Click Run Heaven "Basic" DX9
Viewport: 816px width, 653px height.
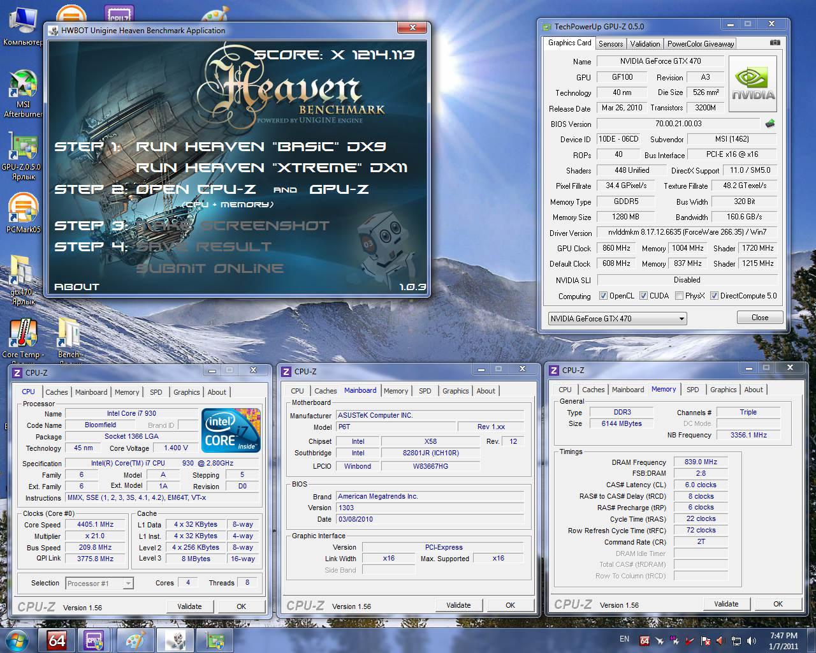pos(261,146)
